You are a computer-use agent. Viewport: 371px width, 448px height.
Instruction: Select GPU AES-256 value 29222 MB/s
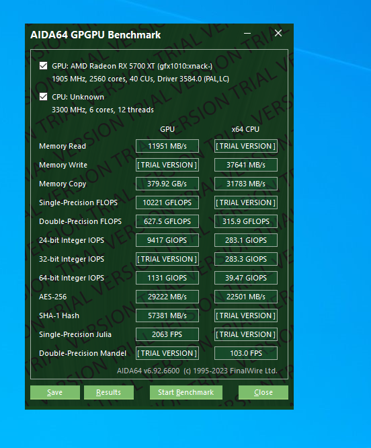[167, 297]
